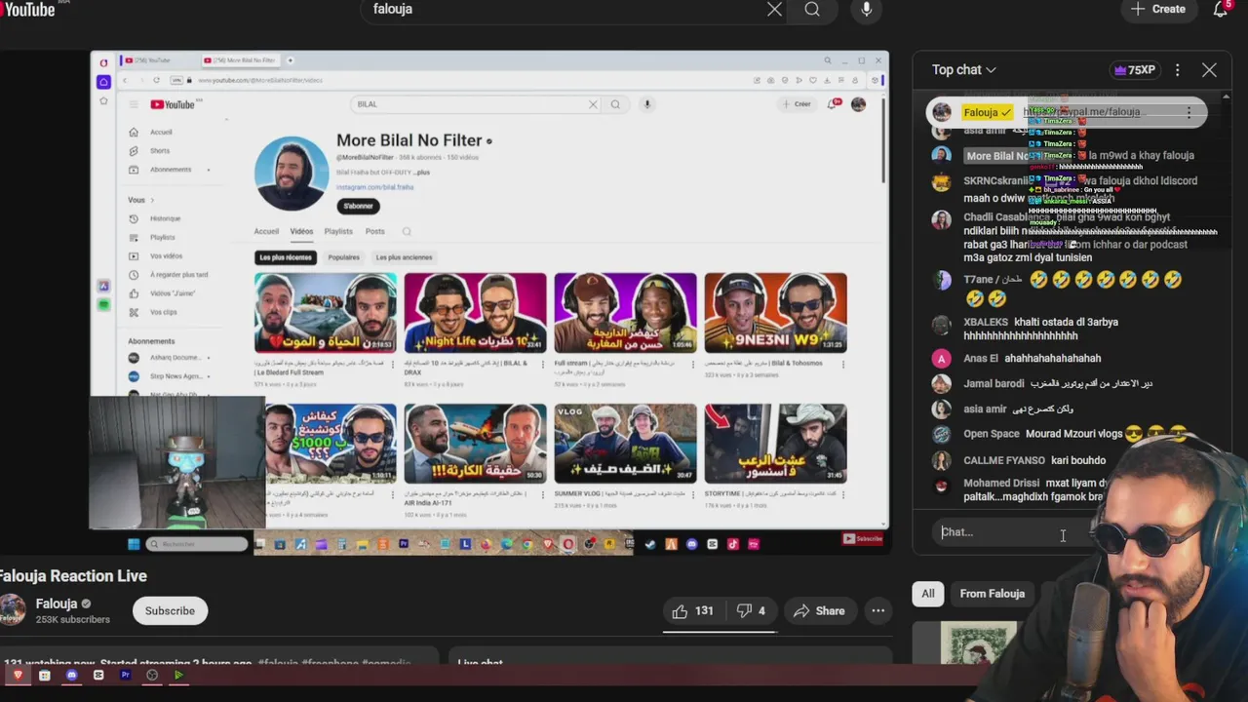
Task: Open more actions ellipsis under video
Action: (878, 611)
